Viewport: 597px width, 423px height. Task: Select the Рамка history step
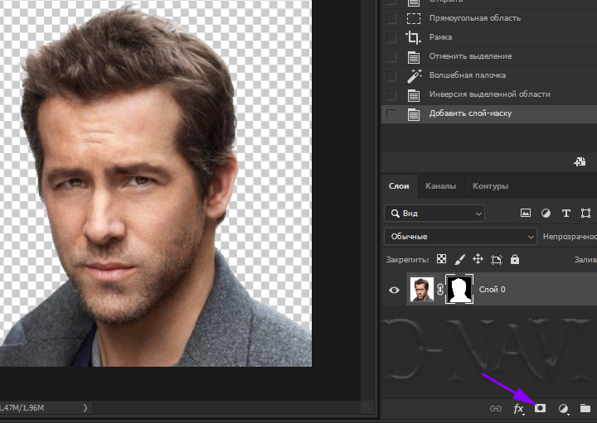tap(489, 37)
